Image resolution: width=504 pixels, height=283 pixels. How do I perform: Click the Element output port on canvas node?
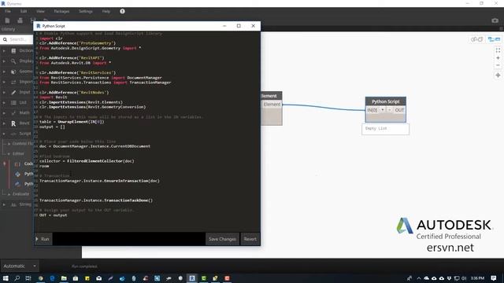click(272, 105)
